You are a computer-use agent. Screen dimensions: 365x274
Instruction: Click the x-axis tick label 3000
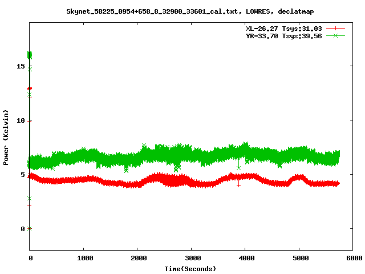(x=193, y=258)
